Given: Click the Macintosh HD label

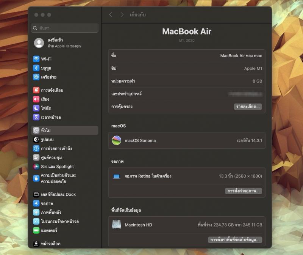Looking at the screenshot, I should pos(138,225).
